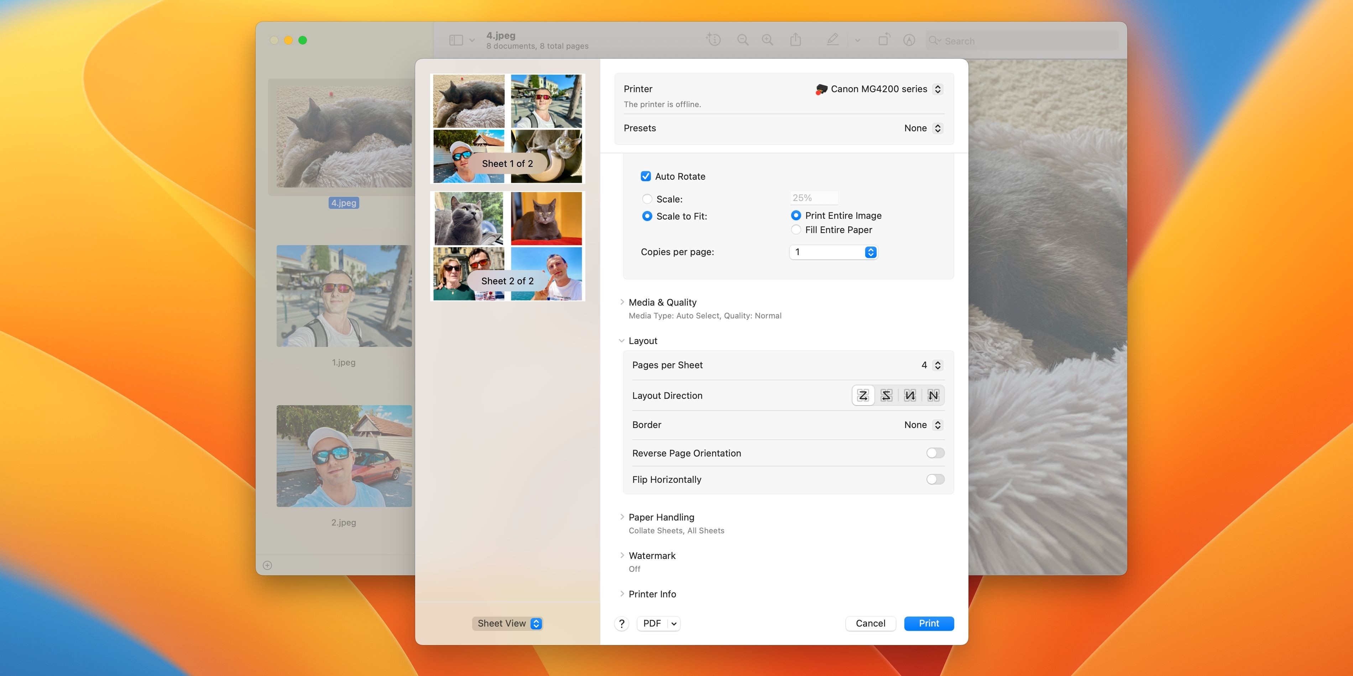Collapse the Layout section

click(622, 340)
